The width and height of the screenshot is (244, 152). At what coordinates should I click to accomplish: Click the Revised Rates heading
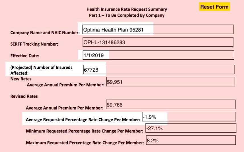click(24, 96)
